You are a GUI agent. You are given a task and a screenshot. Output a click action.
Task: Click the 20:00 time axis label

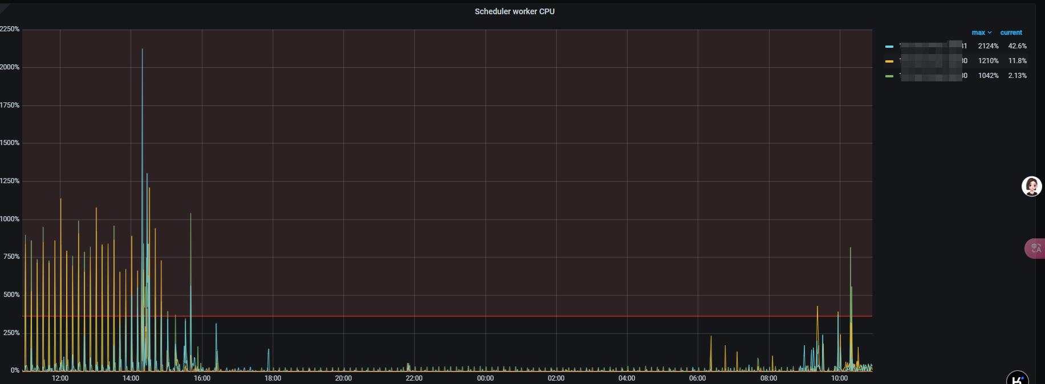tap(343, 378)
